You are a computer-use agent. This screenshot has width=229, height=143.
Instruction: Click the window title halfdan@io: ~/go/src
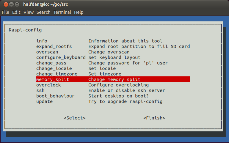click(45, 4)
